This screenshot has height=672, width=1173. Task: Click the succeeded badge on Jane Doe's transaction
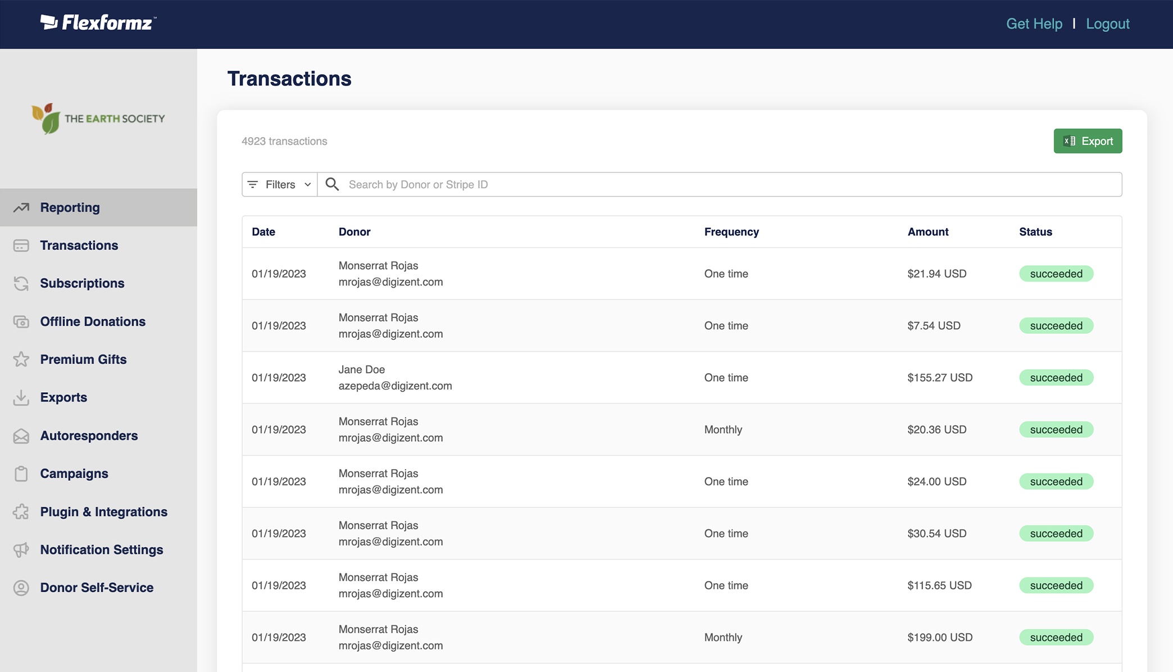click(1056, 378)
